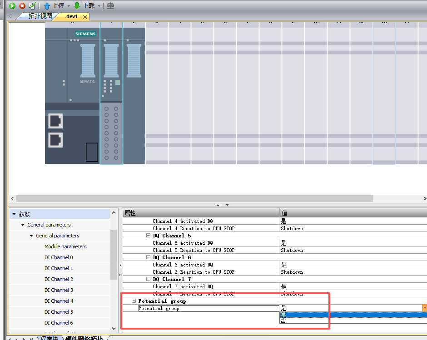Image resolution: width=427 pixels, height=340 pixels.
Task: Collapse the Potential group section
Action: [x=134, y=301]
